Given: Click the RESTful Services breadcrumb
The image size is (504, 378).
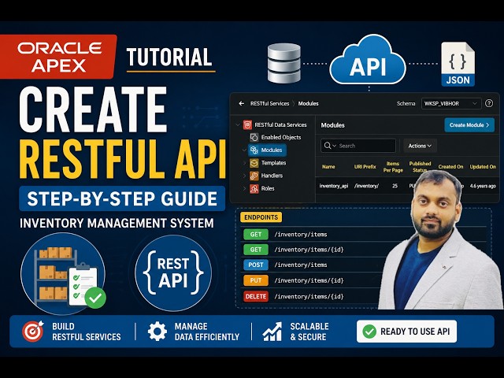Looking at the screenshot, I should 269,103.
